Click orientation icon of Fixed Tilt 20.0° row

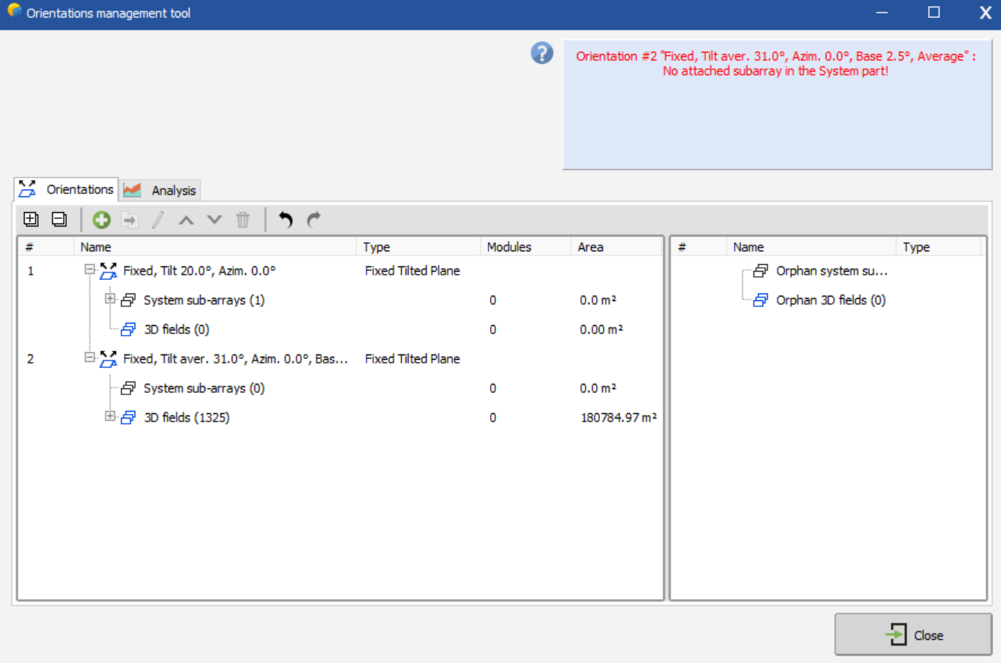coord(109,271)
